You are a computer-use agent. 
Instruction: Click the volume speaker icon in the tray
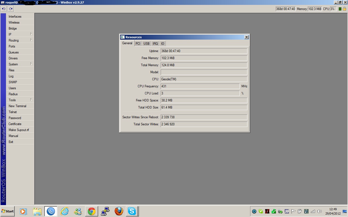pos(319,211)
